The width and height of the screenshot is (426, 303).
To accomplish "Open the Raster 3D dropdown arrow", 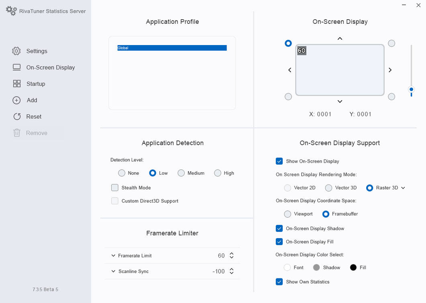I will [403, 188].
